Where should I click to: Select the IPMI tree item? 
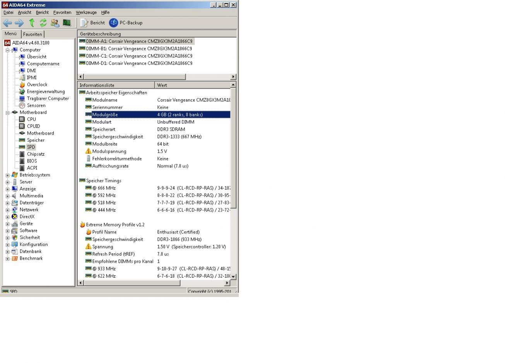pyautogui.click(x=32, y=78)
